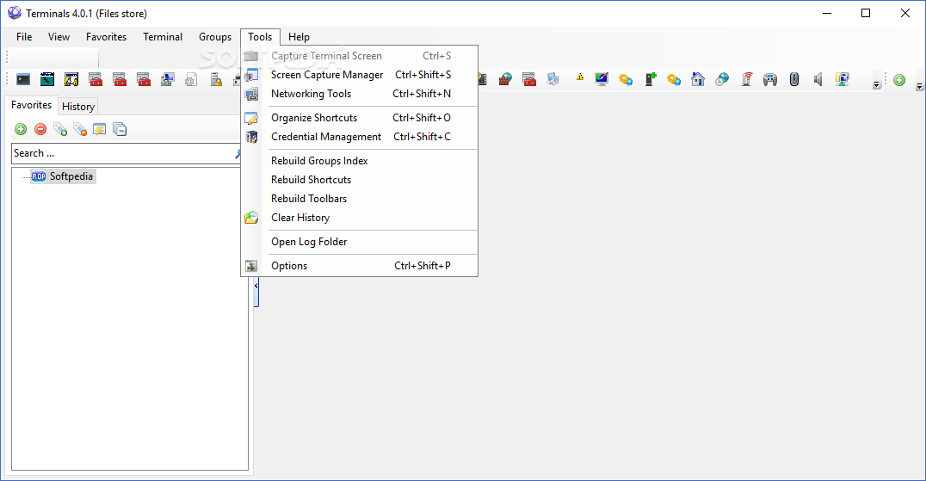The width and height of the screenshot is (926, 481).
Task: Click the server with padlock icon
Action: coord(216,79)
